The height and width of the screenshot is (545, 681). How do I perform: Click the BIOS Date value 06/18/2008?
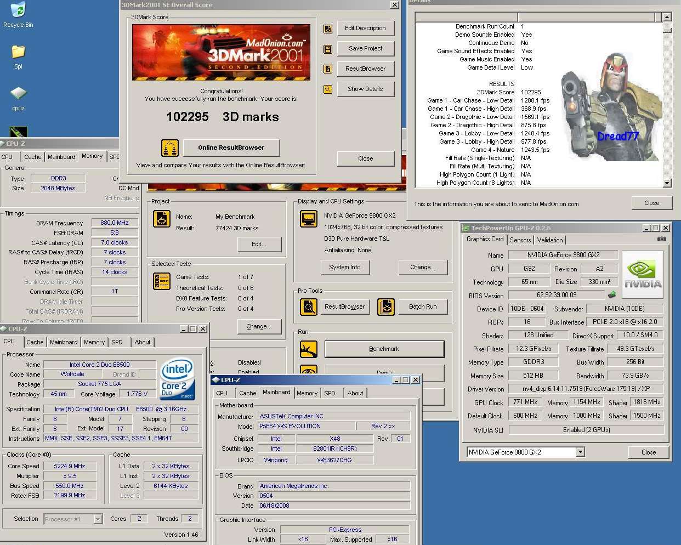[x=334, y=506]
